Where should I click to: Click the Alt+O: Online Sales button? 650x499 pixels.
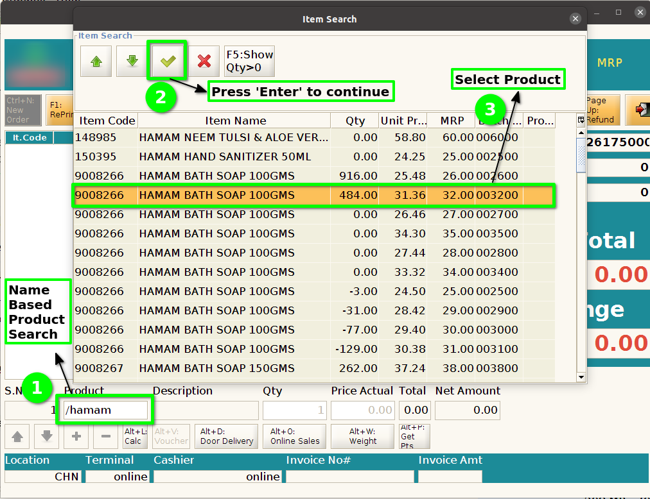[295, 437]
